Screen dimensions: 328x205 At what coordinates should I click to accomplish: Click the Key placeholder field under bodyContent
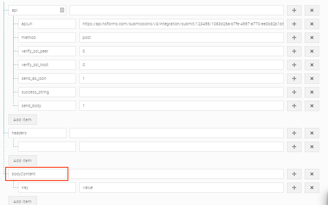[47, 188]
